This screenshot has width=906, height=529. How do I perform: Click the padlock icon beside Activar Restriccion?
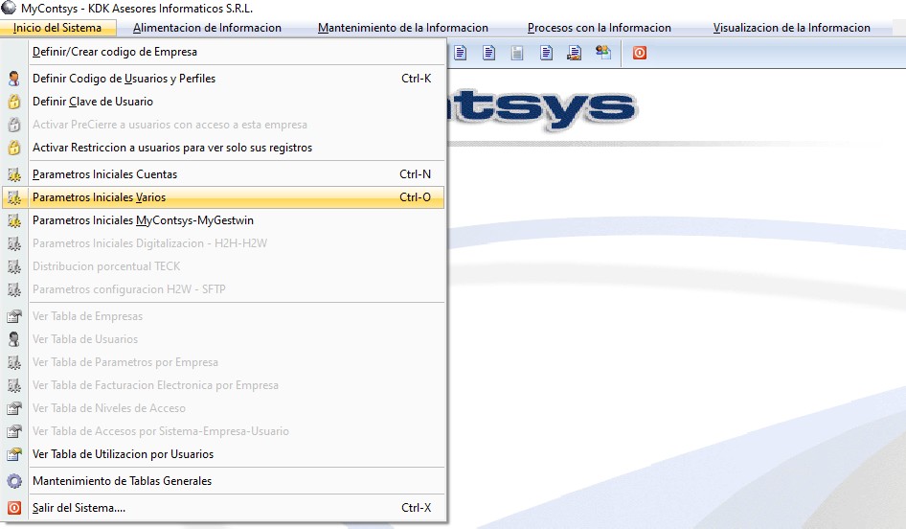coord(14,148)
